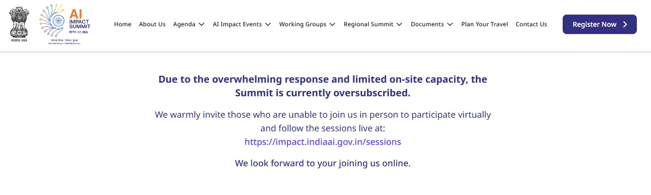This screenshot has width=651, height=195.
Task: Click the chevron beside Regional Summit
Action: tap(399, 24)
